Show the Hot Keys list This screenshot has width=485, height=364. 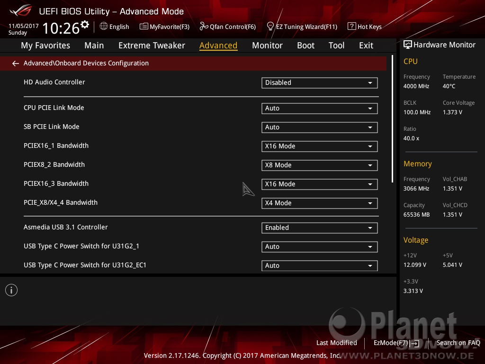pyautogui.click(x=365, y=27)
